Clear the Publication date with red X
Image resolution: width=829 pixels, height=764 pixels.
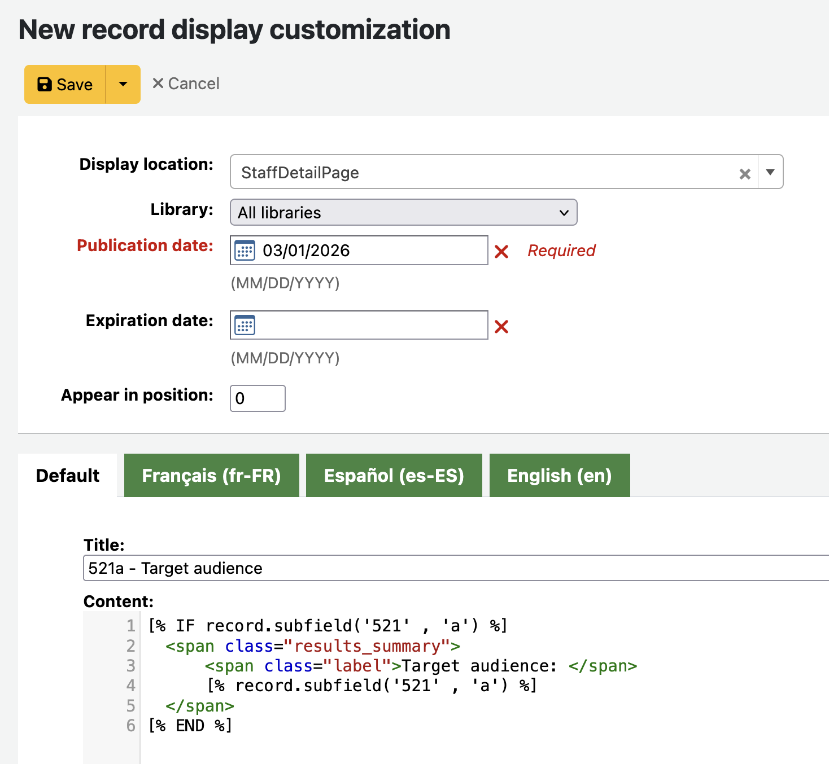tap(501, 252)
